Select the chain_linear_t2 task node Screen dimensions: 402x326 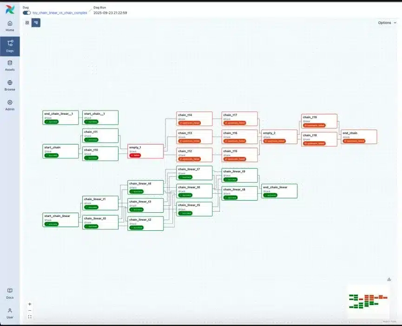(x=145, y=223)
